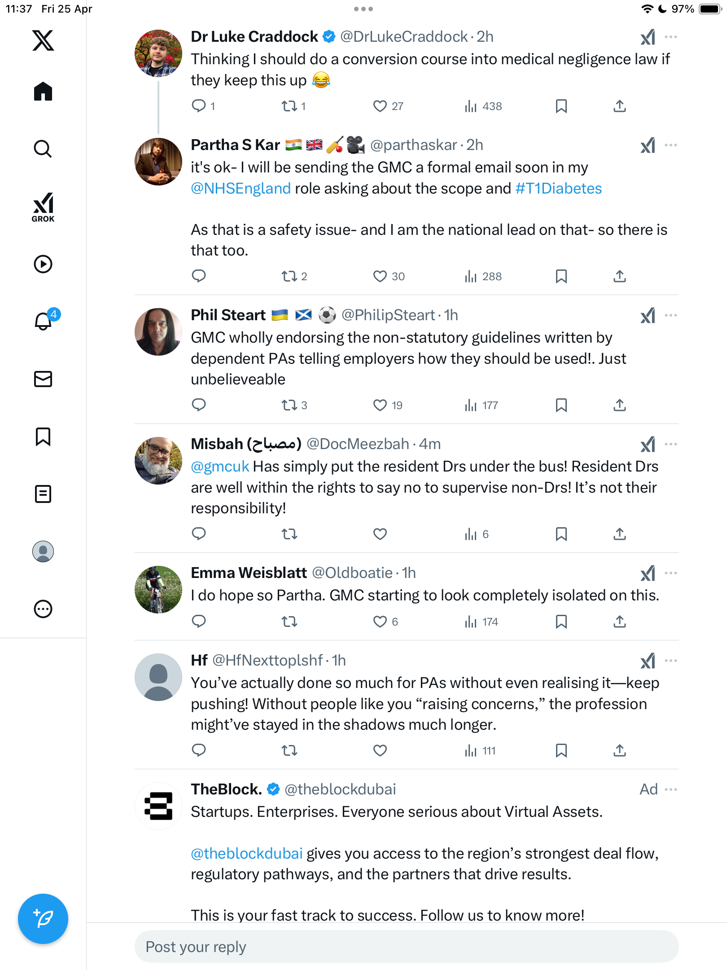Image resolution: width=727 pixels, height=970 pixels.
Task: Open more options on TheBlock ad
Action: tap(671, 789)
